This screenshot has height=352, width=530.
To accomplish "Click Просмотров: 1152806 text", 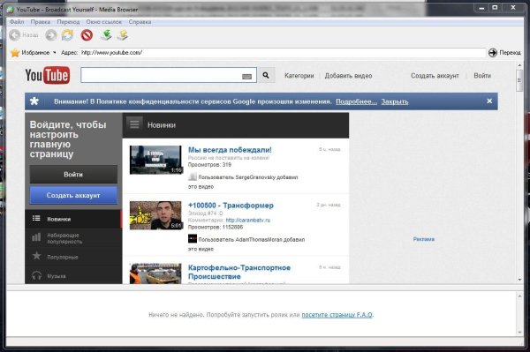I will click(x=216, y=227).
